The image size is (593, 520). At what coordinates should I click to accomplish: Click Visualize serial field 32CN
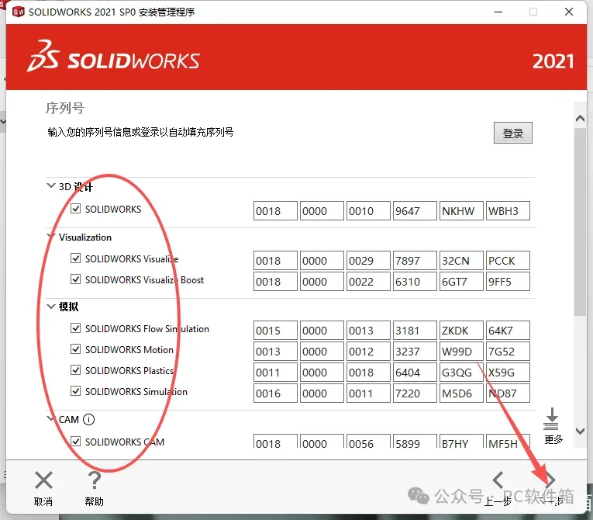point(461,261)
